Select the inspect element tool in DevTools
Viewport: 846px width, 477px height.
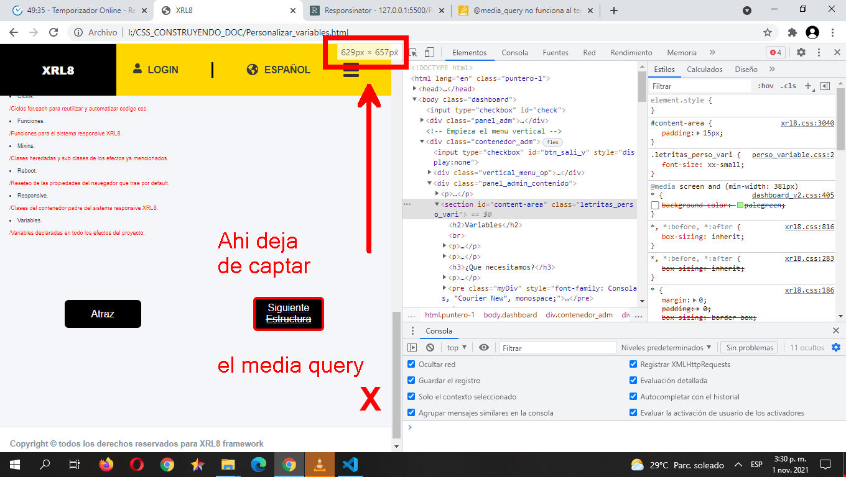(x=412, y=52)
